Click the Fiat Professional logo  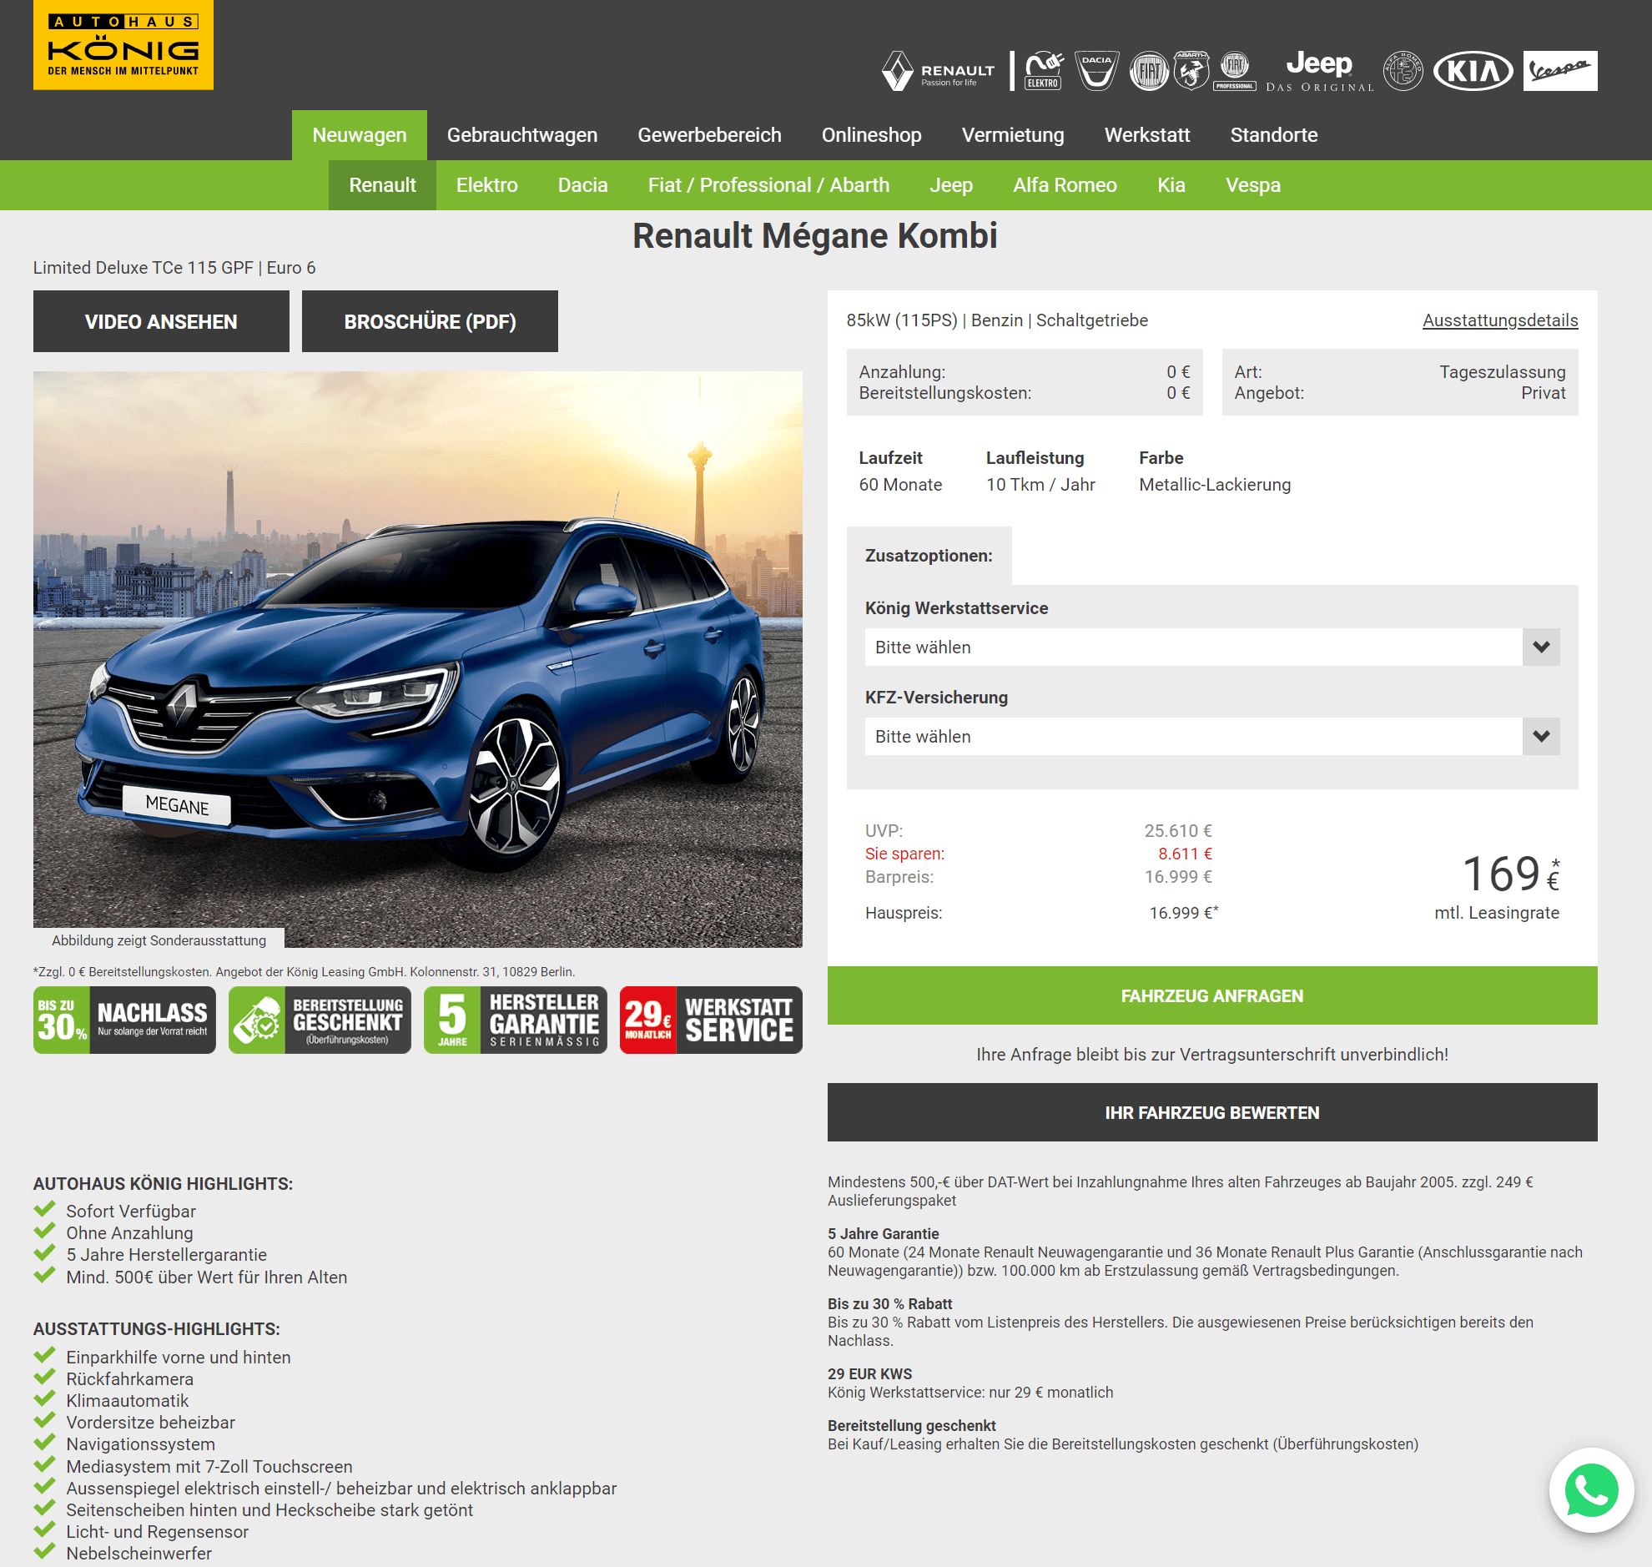(x=1234, y=71)
